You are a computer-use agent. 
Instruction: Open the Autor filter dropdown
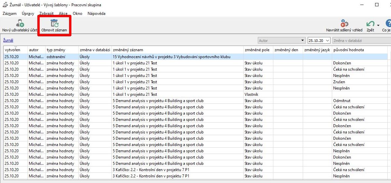click(282, 41)
